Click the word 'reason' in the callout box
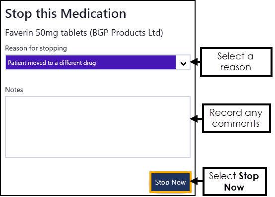 point(236,67)
